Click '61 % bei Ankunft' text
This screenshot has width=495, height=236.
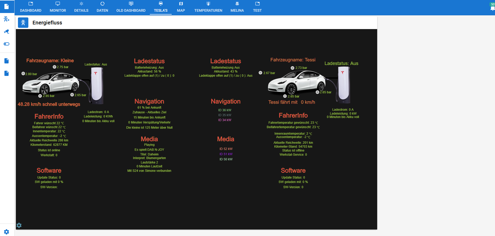149,108
